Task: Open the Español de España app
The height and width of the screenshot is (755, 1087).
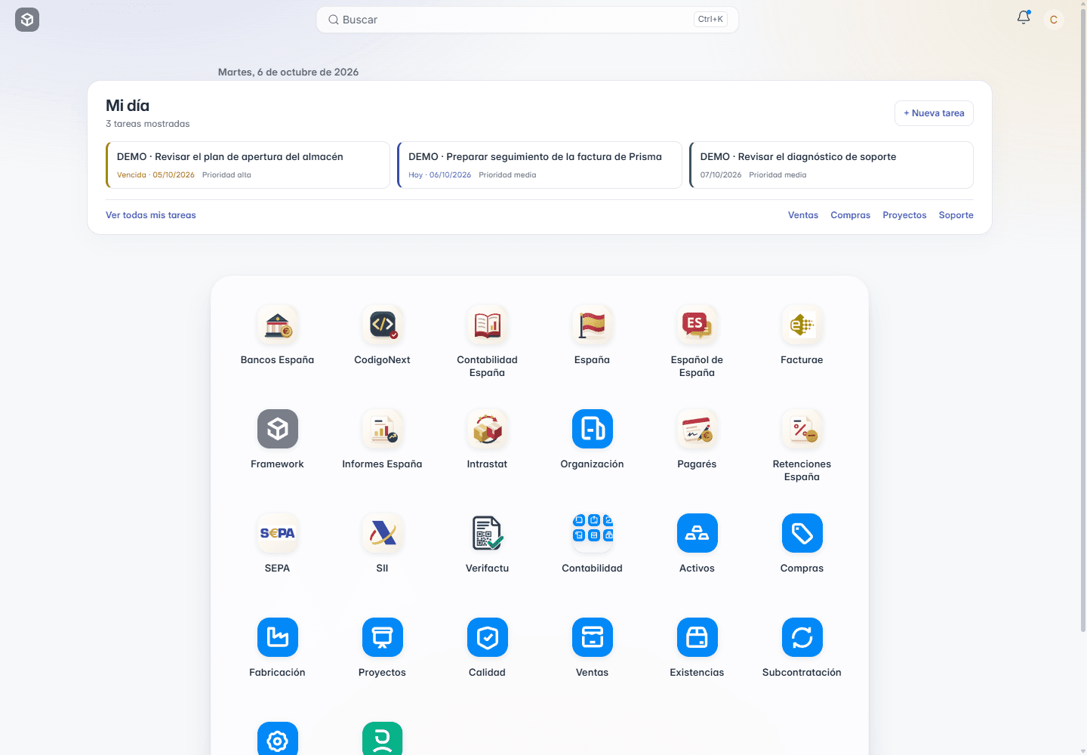Action: (x=697, y=325)
